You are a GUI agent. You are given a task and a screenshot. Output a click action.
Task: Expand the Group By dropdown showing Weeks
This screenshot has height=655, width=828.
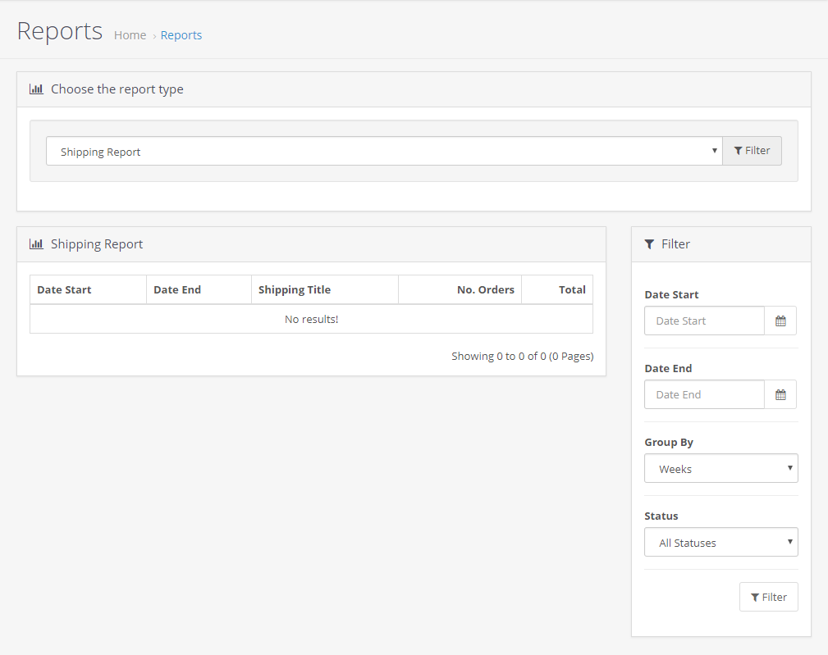coord(720,469)
